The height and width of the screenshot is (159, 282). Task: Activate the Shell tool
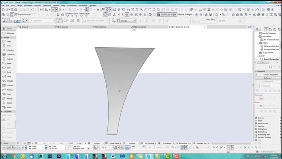[8, 76]
